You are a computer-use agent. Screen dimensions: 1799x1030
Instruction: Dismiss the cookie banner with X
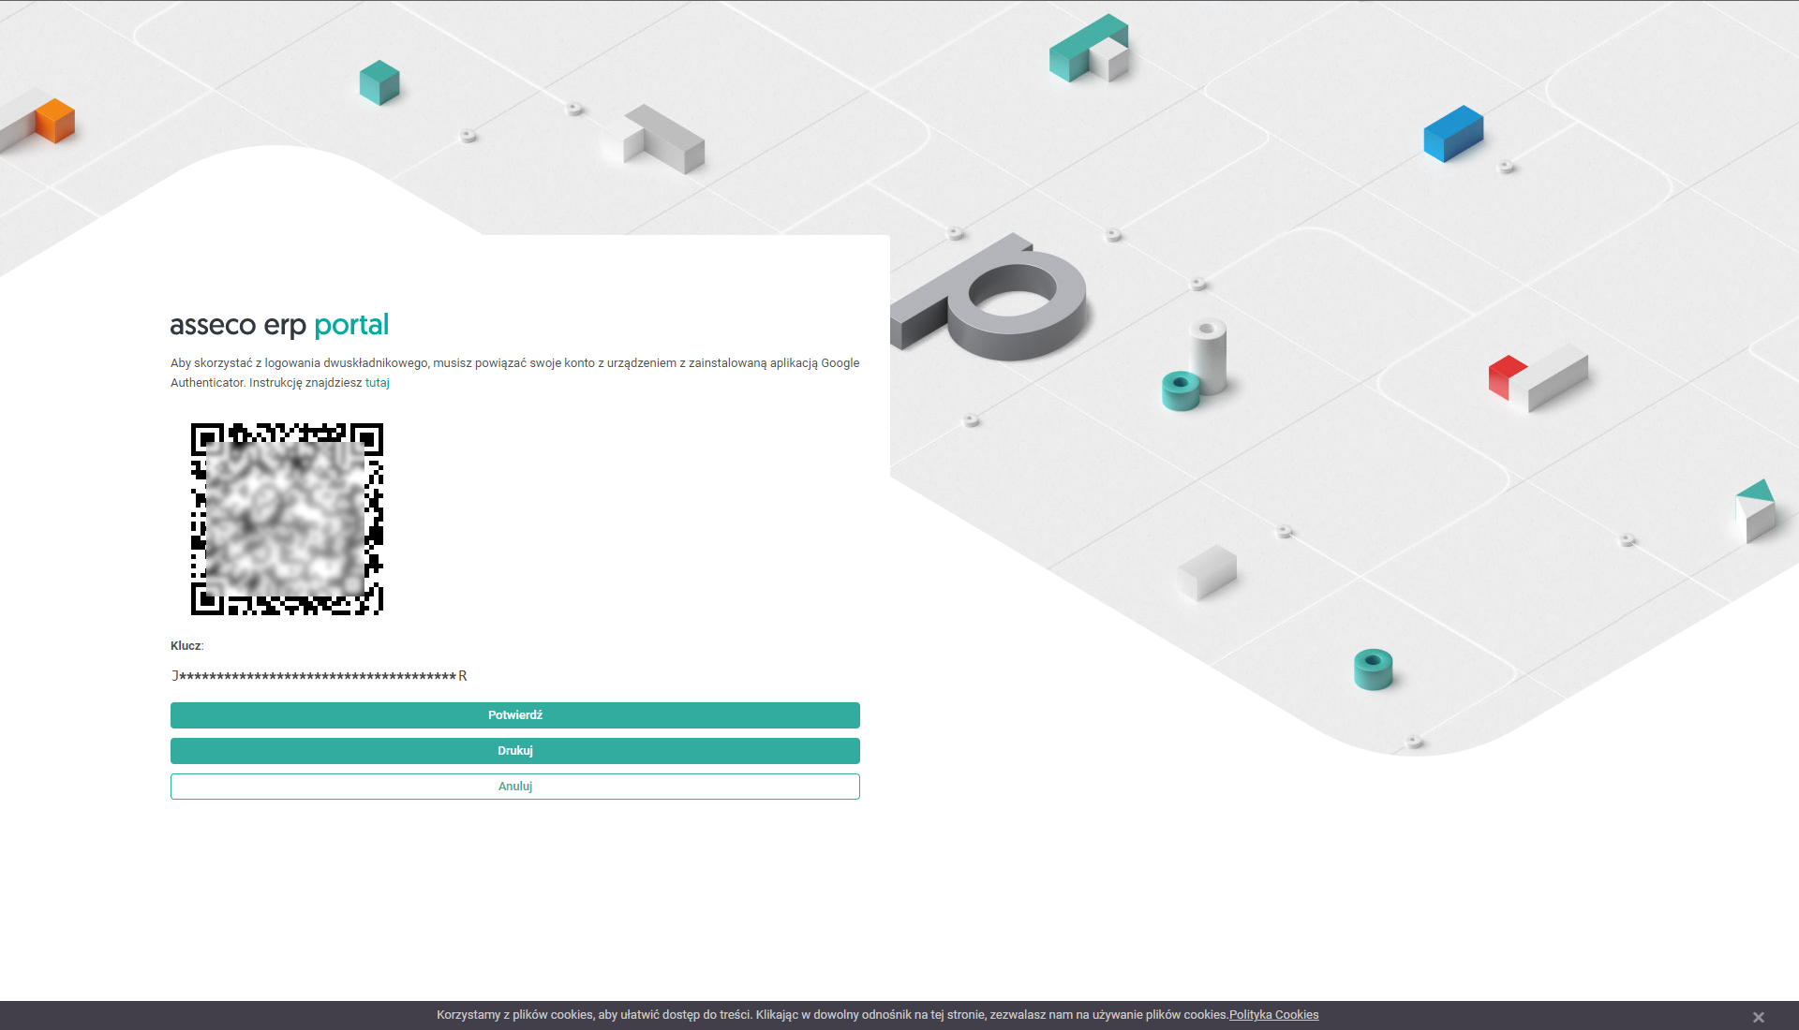point(1758,1017)
